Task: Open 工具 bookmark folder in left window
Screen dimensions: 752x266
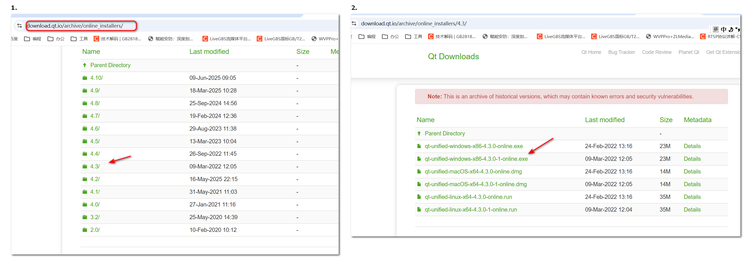Action: click(x=79, y=39)
